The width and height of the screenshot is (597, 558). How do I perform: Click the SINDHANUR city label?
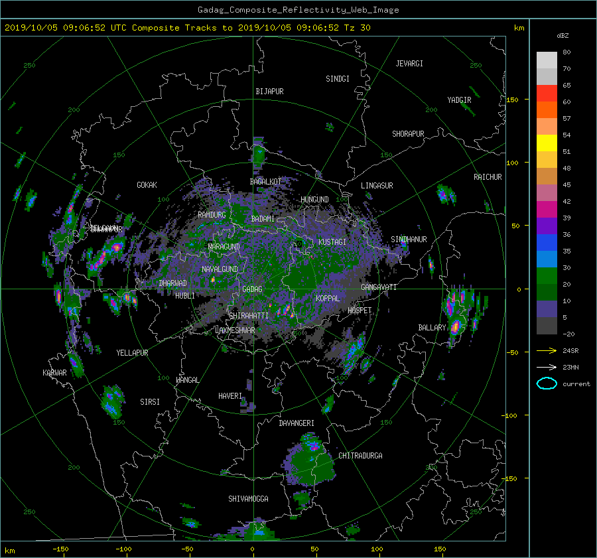pos(409,240)
